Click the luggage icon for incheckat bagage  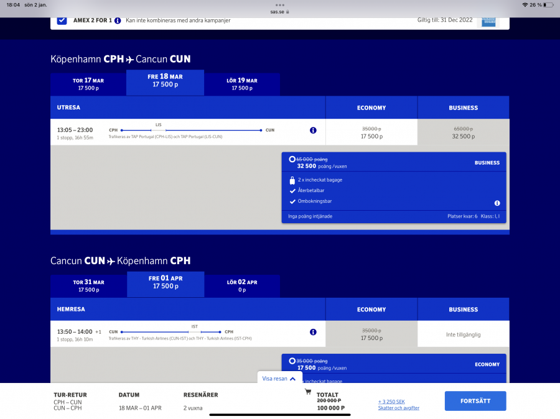click(292, 180)
